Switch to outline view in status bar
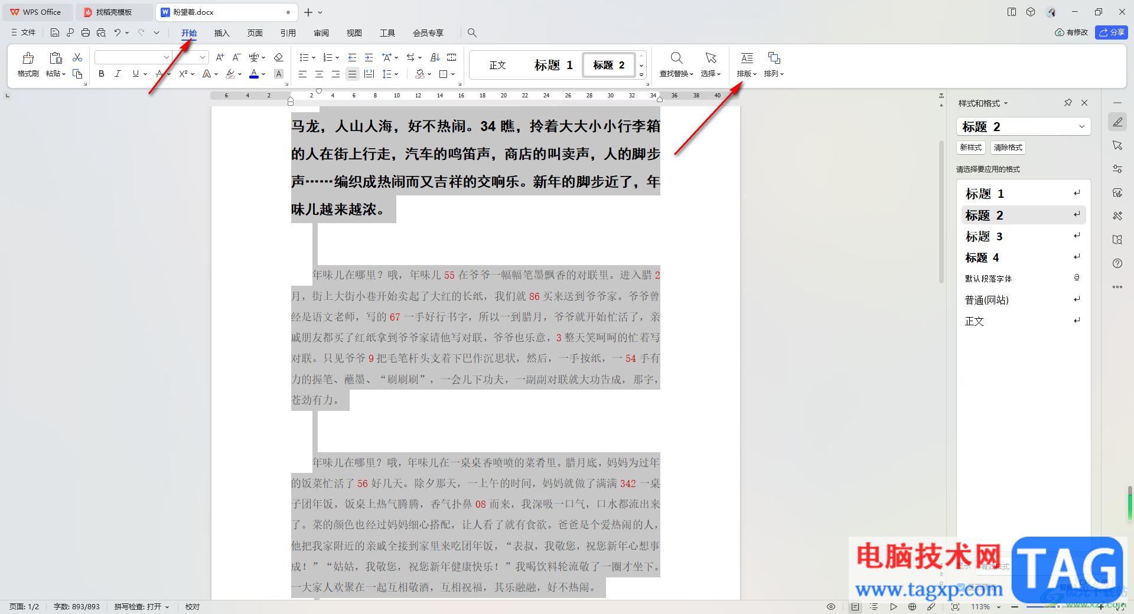1134x614 pixels. click(x=874, y=606)
